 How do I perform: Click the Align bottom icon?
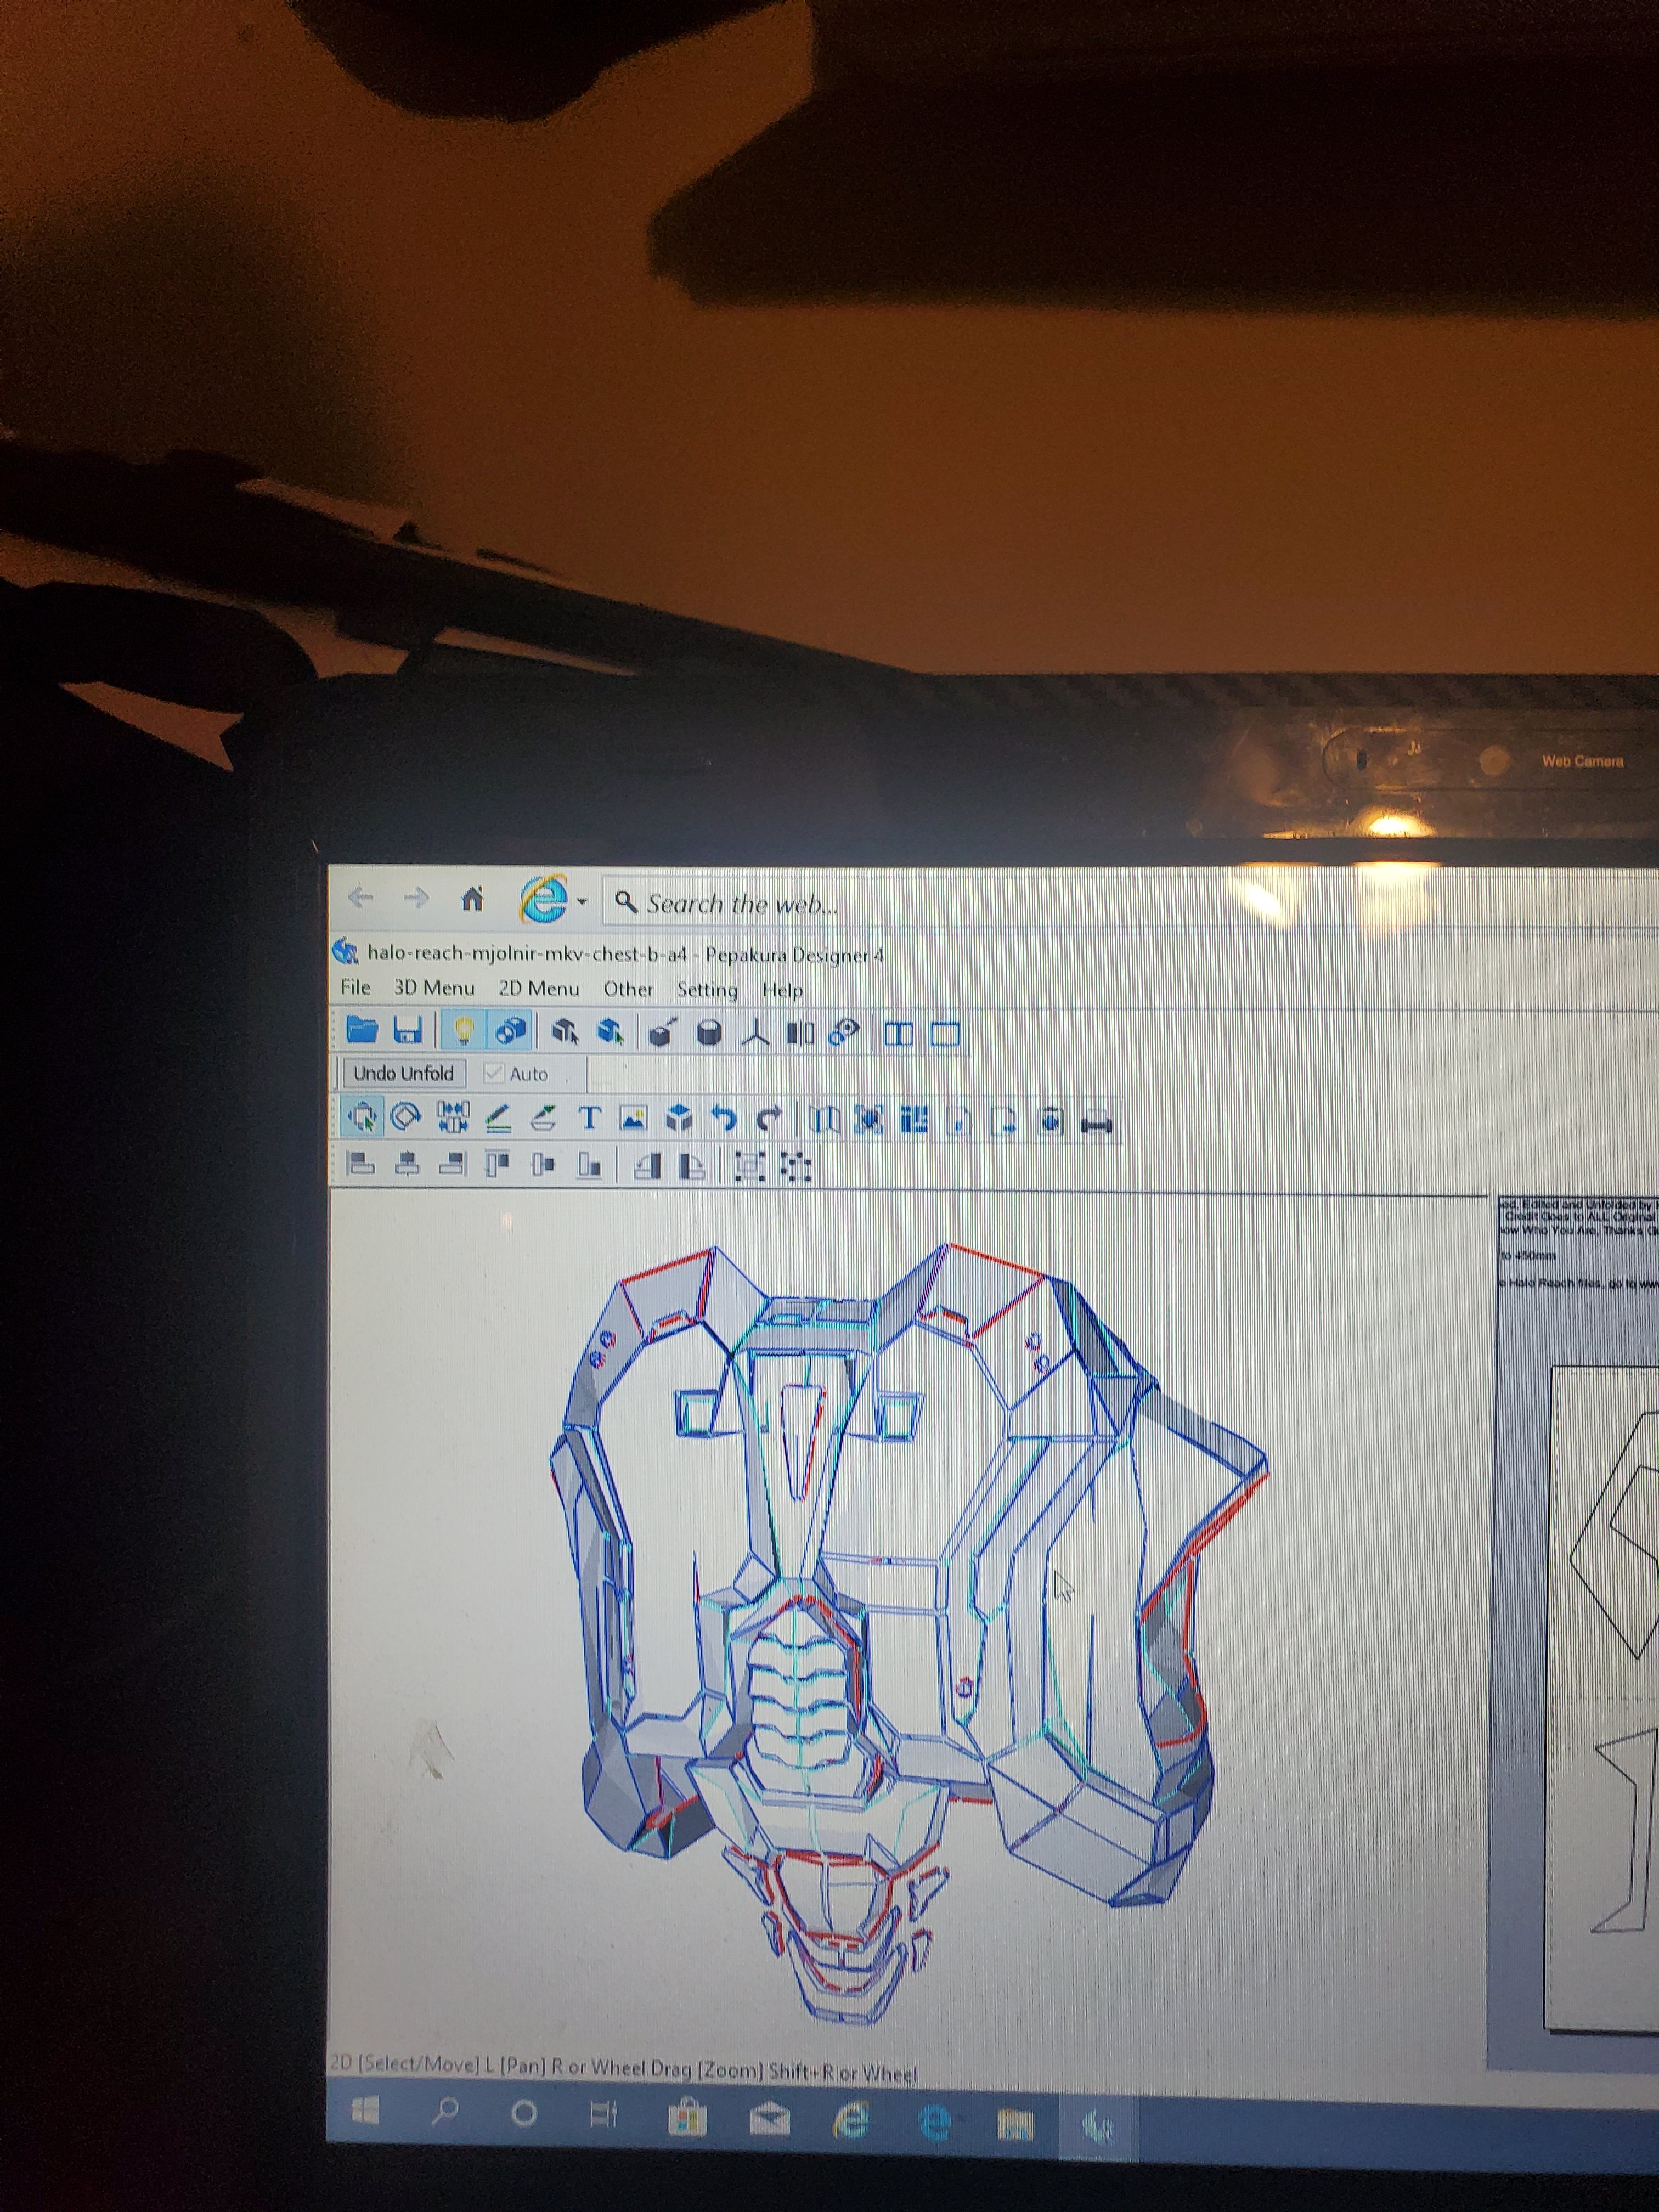click(x=589, y=1166)
